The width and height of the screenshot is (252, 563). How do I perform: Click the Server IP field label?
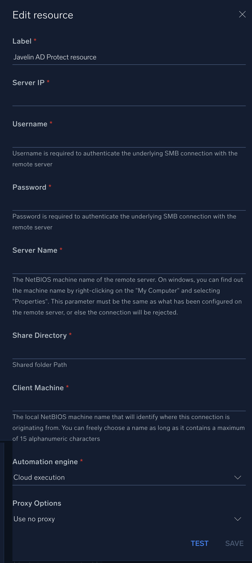(x=29, y=83)
